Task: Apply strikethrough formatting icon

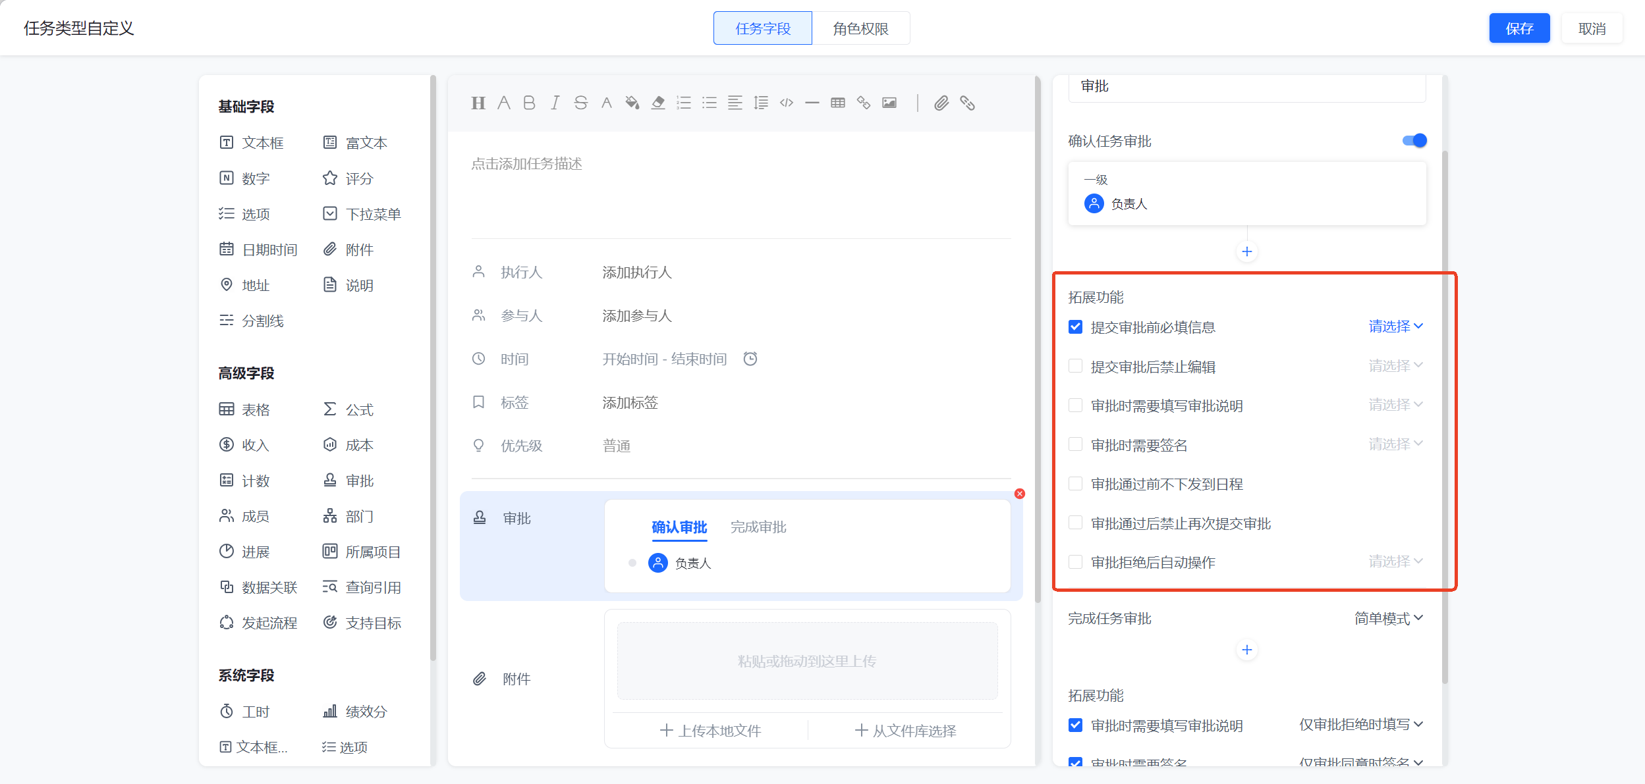Action: point(580,103)
